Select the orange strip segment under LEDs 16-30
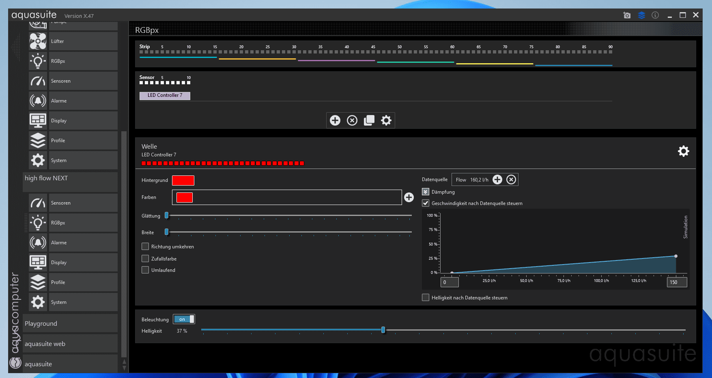This screenshot has width=712, height=378. tap(257, 59)
